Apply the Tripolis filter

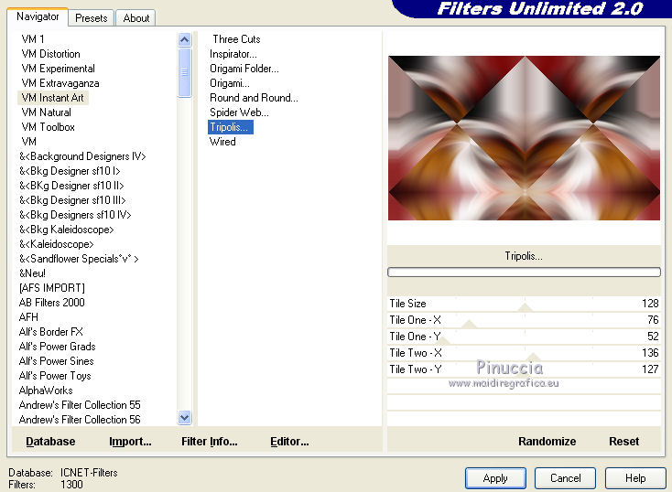coord(495,478)
